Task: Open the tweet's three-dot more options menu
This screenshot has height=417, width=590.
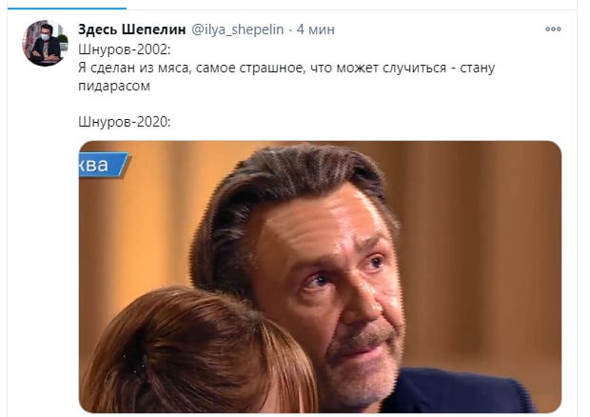Action: point(553,29)
